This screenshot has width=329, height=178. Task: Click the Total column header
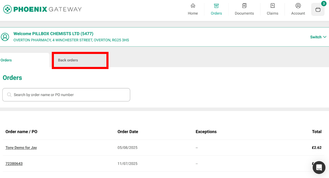pos(317,132)
